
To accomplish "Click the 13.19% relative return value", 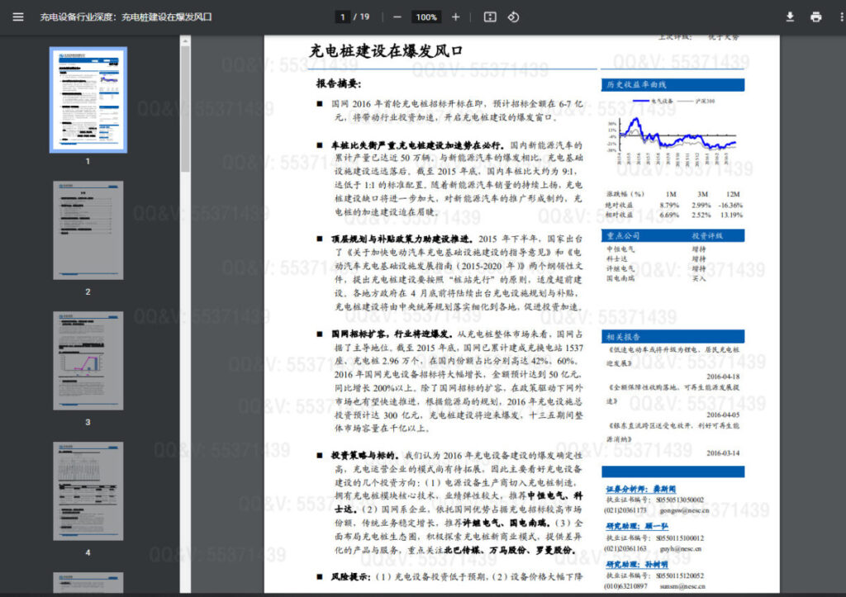I will [x=732, y=215].
